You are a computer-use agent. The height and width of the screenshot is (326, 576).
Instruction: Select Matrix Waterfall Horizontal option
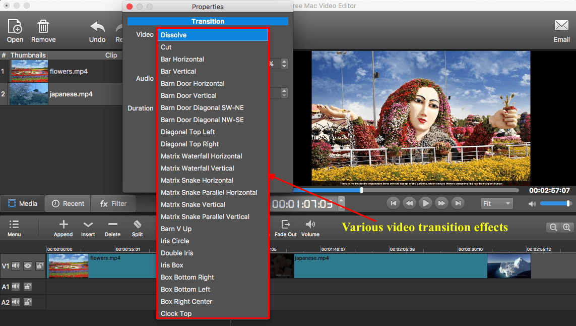click(213, 156)
